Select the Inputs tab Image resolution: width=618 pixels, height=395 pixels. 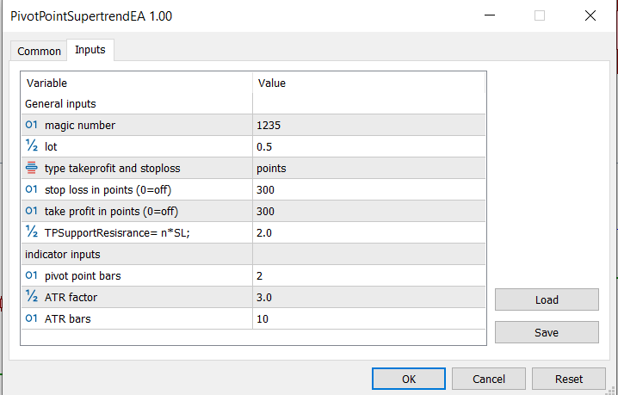click(90, 50)
